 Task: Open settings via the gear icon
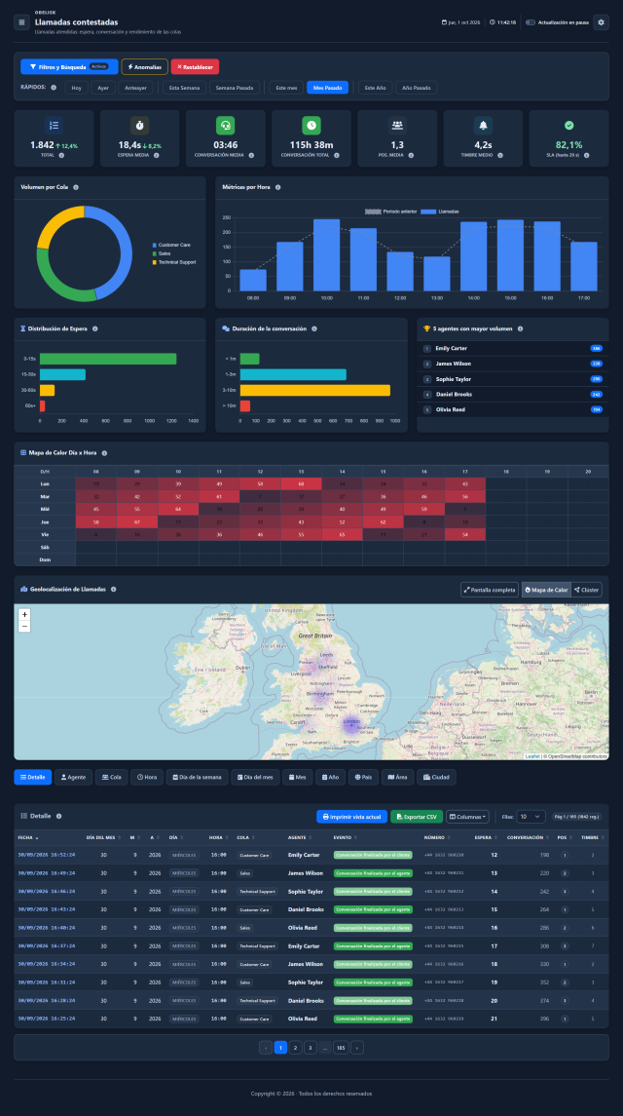point(601,22)
